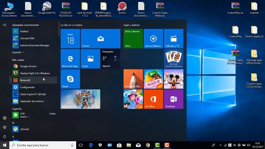Open the OneNote tile

173,99
